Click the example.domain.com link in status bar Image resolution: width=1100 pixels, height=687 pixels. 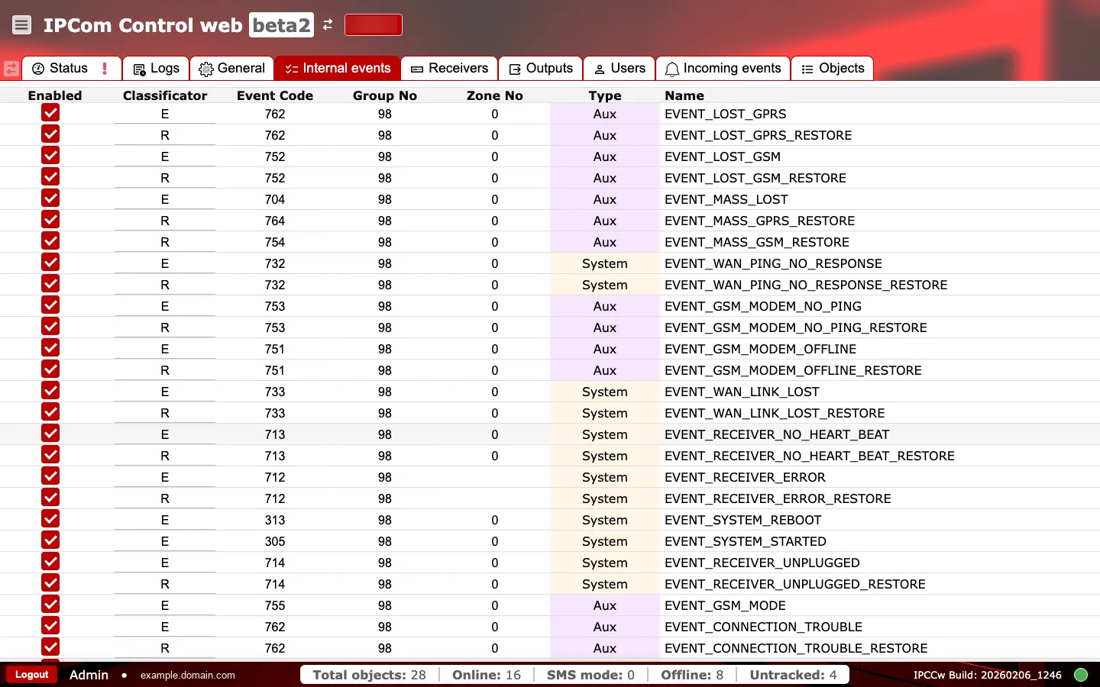coord(187,675)
